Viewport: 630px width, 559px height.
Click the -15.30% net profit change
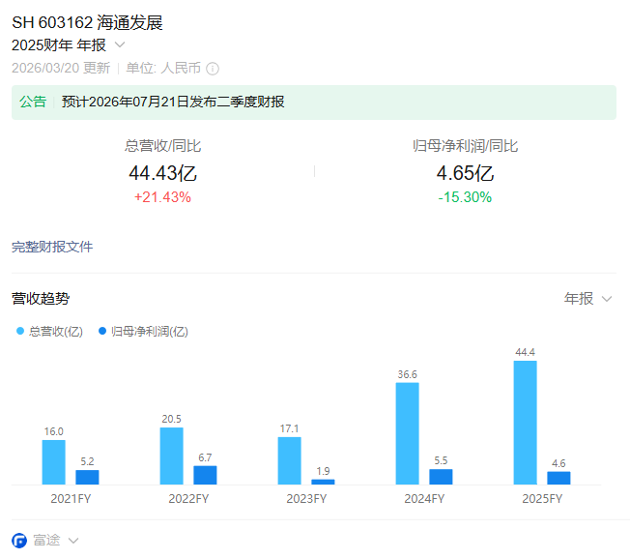pos(465,197)
